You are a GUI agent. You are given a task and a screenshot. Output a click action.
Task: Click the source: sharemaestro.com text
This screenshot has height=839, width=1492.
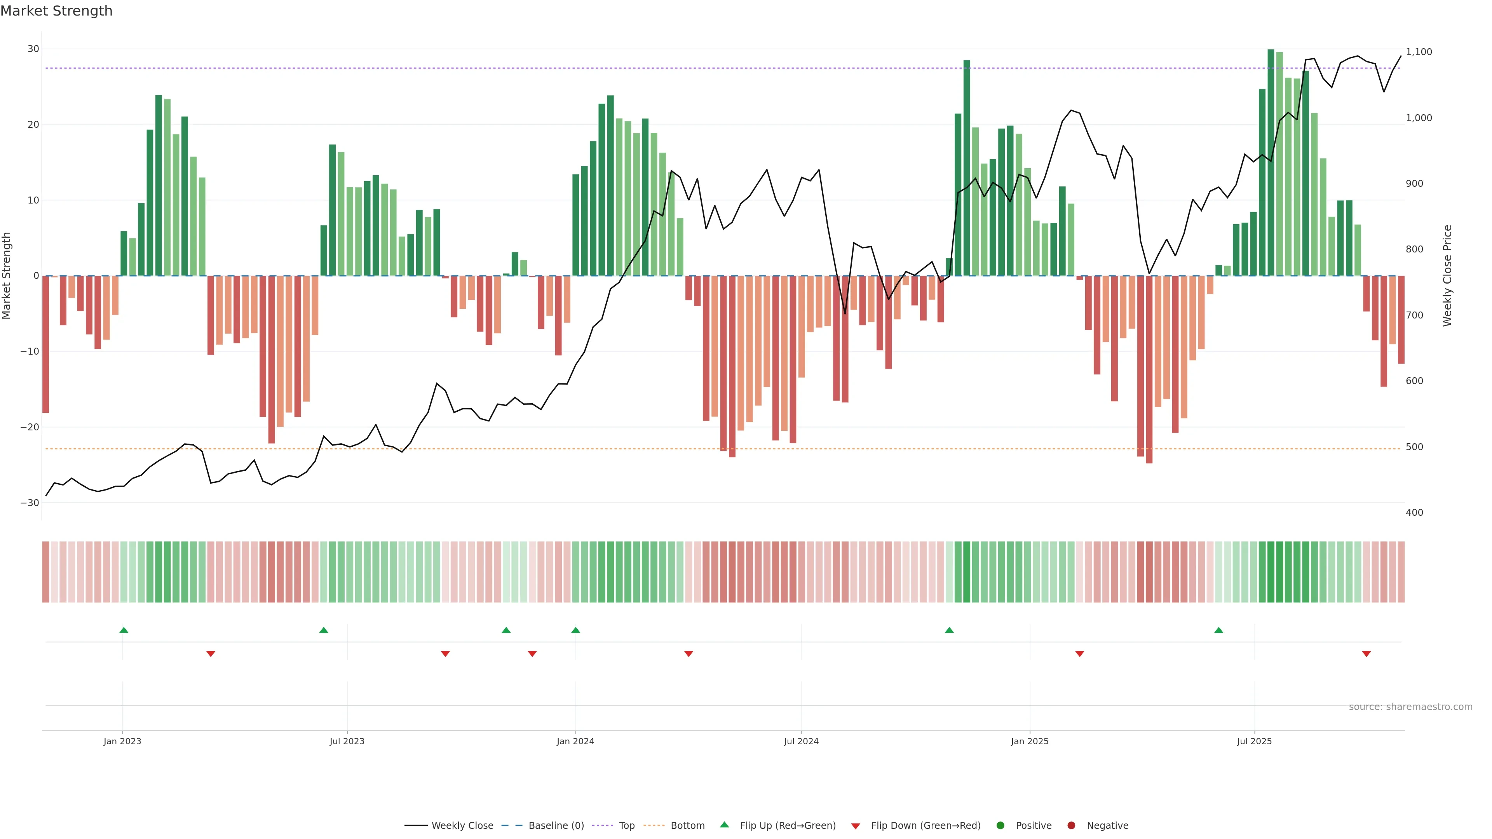1410,707
